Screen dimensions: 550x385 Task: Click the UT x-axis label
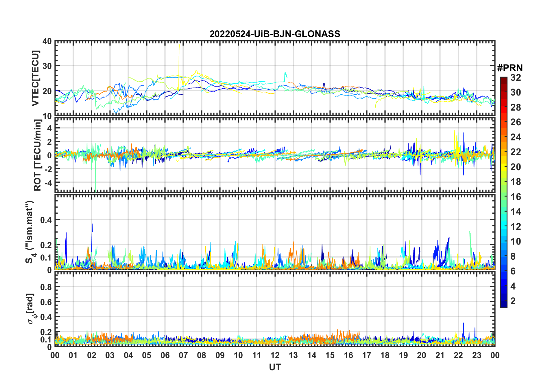[x=275, y=367]
